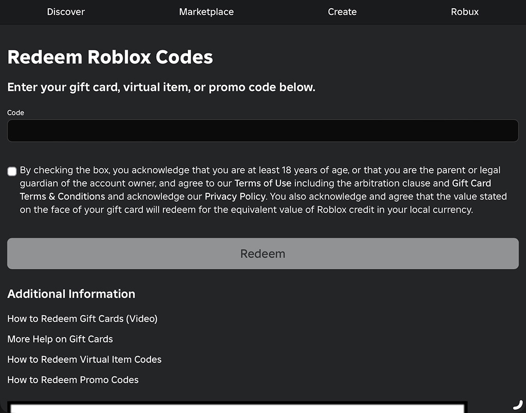
Task: Check the age acknowledgement checkbox
Action: tap(12, 171)
